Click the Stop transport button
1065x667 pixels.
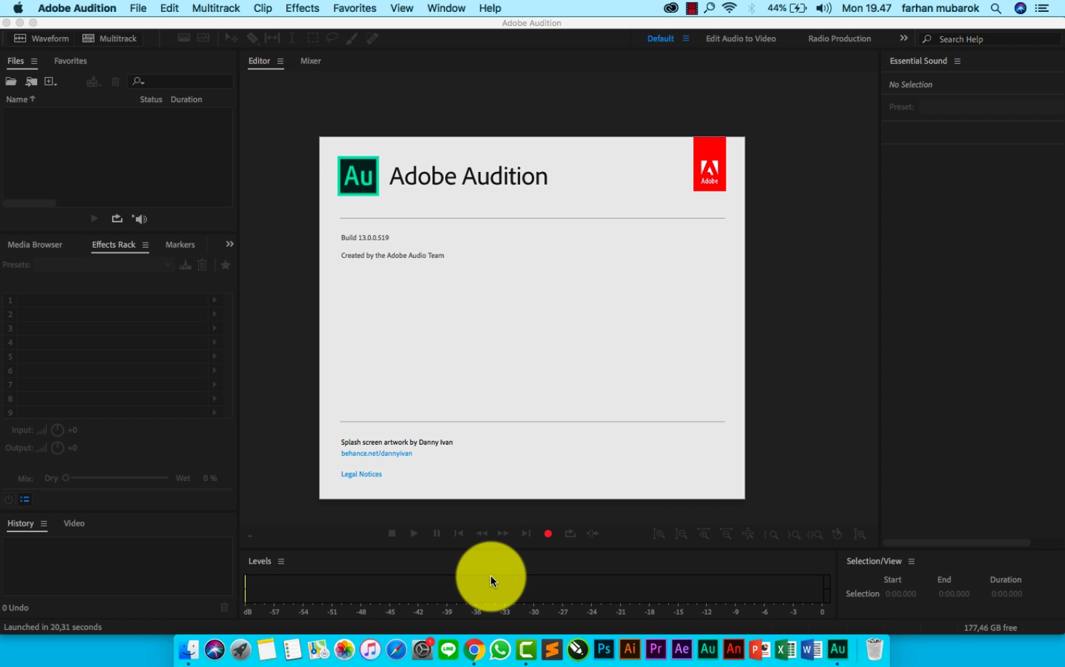pos(392,533)
